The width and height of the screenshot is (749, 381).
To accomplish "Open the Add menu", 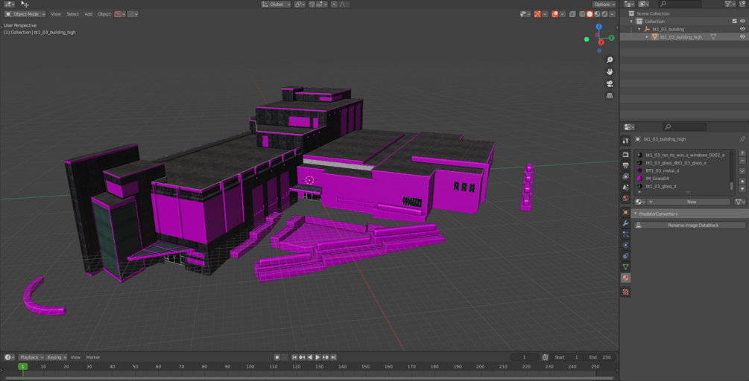I will (89, 14).
